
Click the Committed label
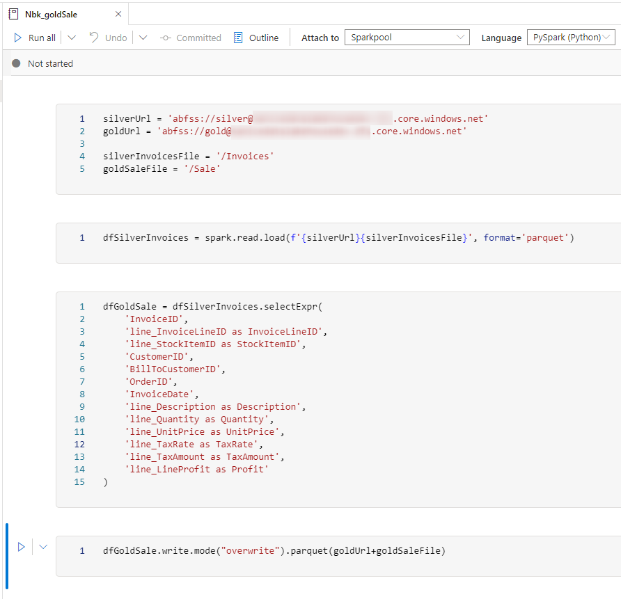198,38
